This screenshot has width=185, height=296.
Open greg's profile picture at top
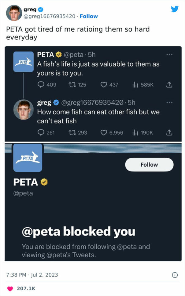click(14, 13)
